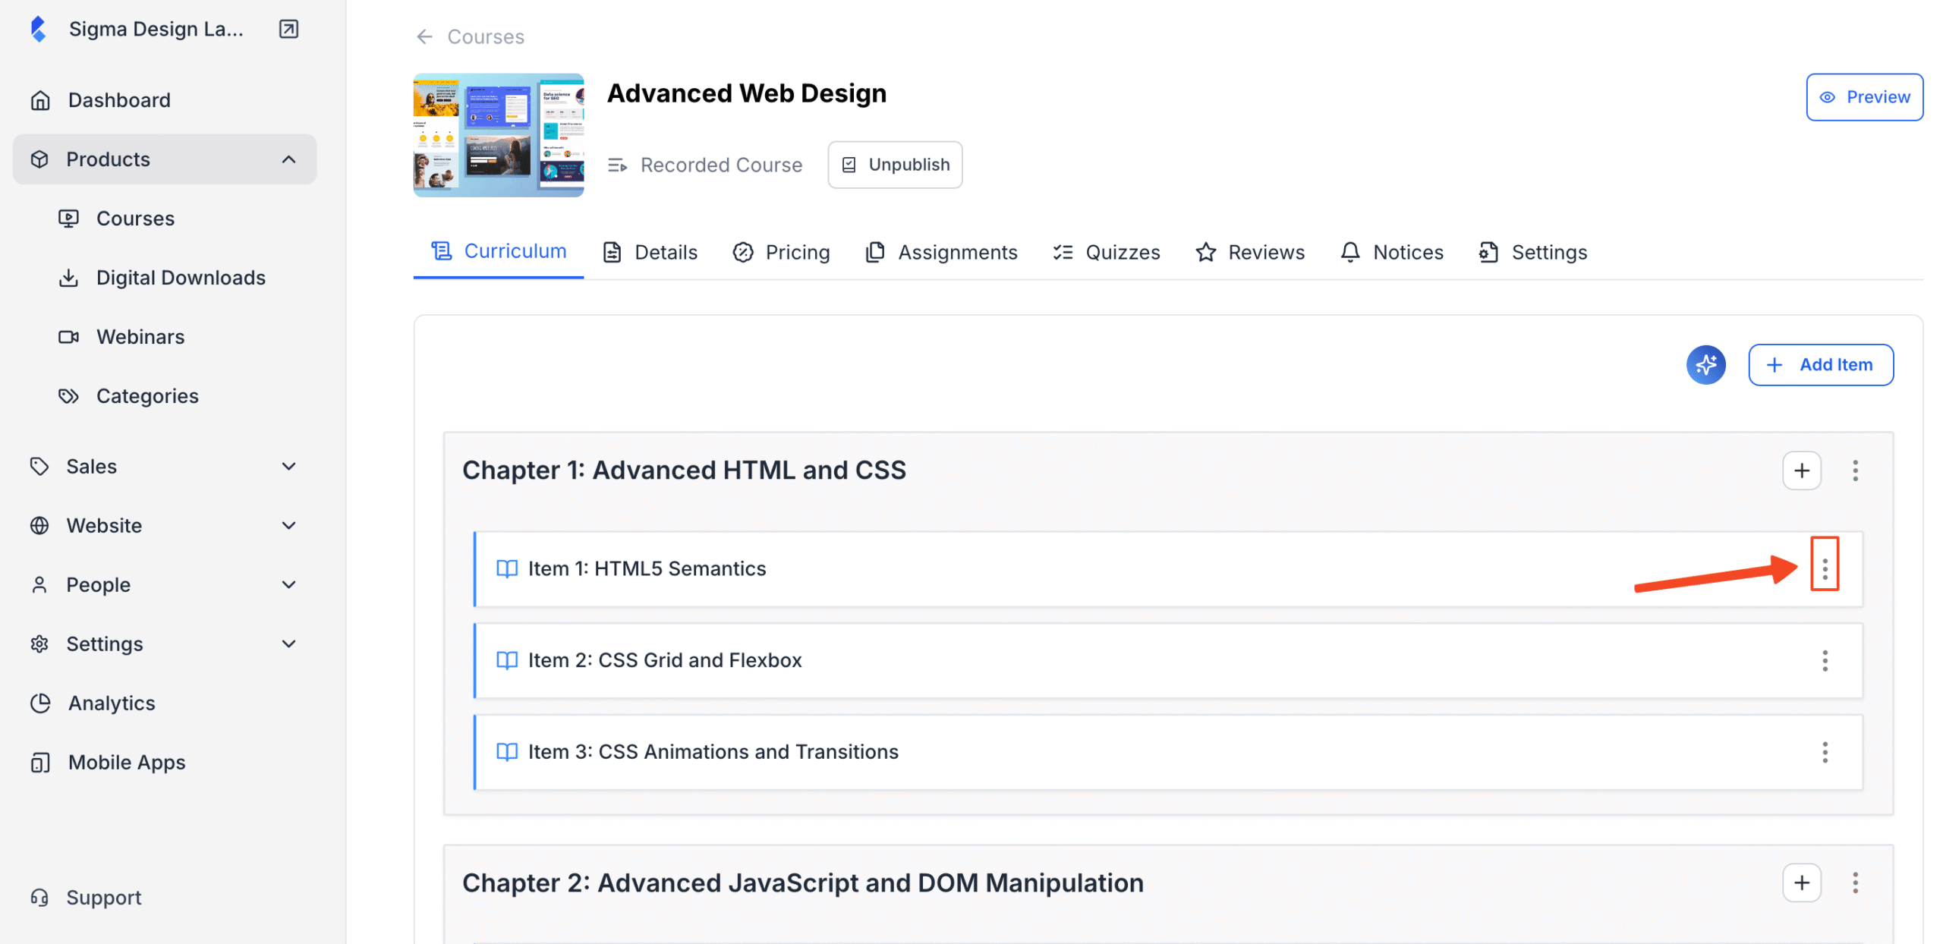Switch to the Details tab

[650, 252]
